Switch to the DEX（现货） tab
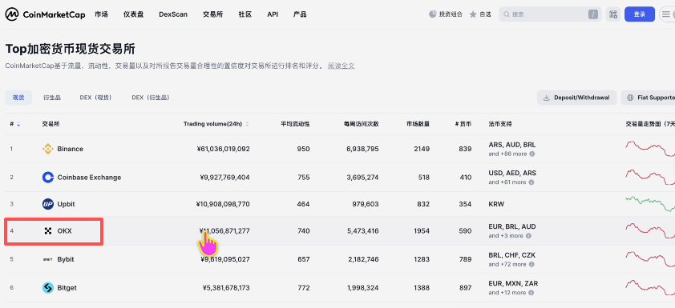 [x=96, y=98]
